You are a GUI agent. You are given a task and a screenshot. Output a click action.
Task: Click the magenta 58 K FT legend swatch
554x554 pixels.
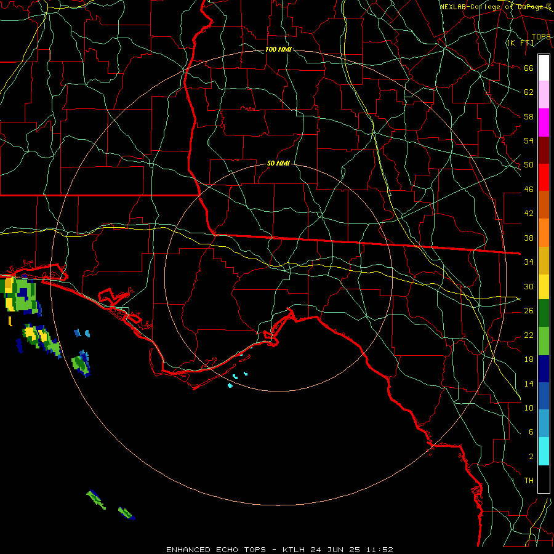[x=544, y=122]
